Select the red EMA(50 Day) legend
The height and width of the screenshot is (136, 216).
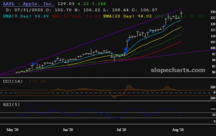(x=76, y=16)
